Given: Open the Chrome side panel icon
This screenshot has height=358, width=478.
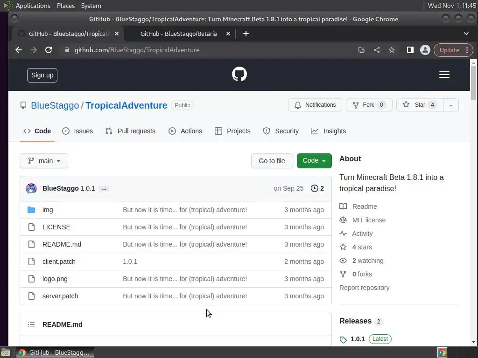Looking at the screenshot, I should click(x=410, y=50).
